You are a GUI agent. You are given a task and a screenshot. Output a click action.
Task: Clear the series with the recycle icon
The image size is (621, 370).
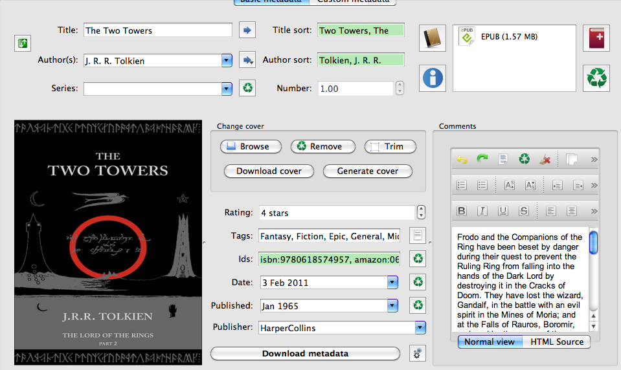point(247,88)
